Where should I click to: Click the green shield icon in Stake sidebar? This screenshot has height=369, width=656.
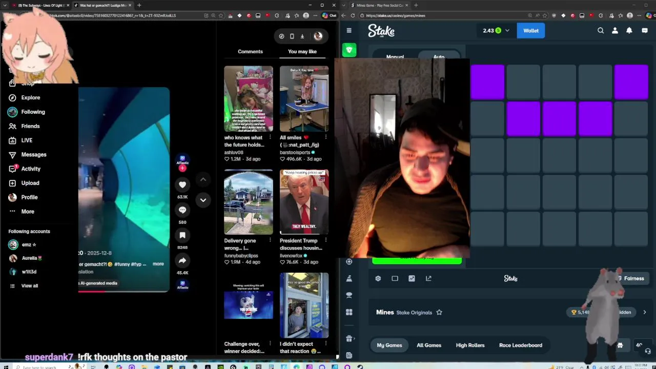349,50
